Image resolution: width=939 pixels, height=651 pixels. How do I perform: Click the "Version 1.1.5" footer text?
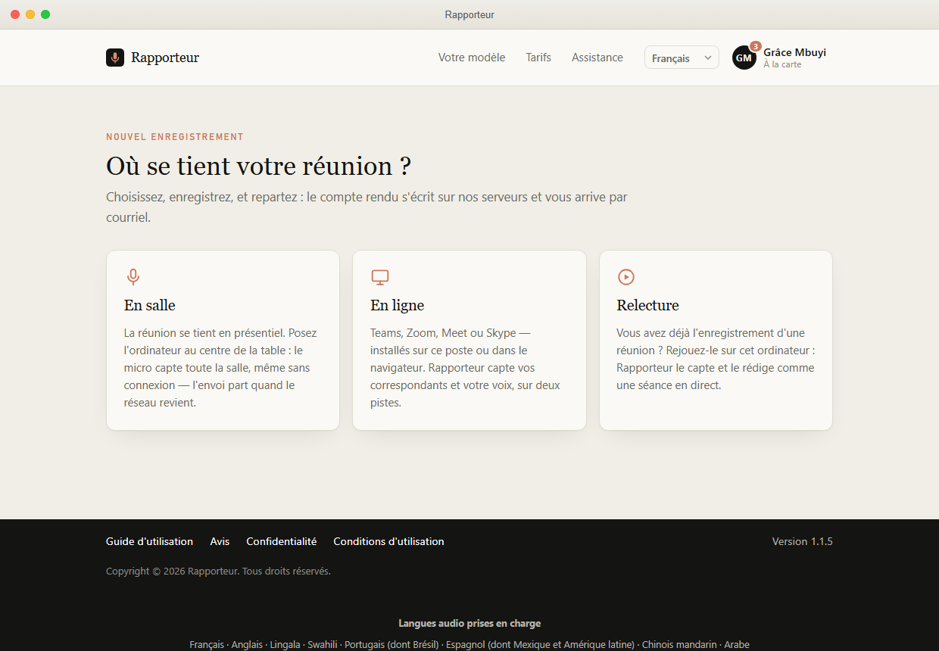point(802,541)
